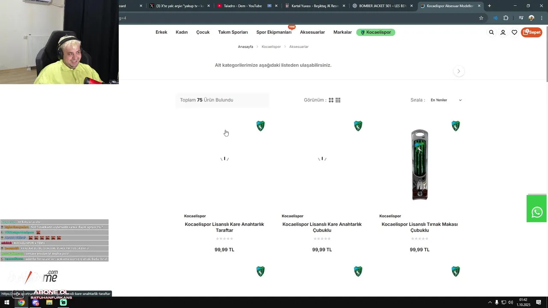Viewport: 548px width, 308px height.
Task: Open the orange Sepet cart button
Action: pyautogui.click(x=532, y=33)
